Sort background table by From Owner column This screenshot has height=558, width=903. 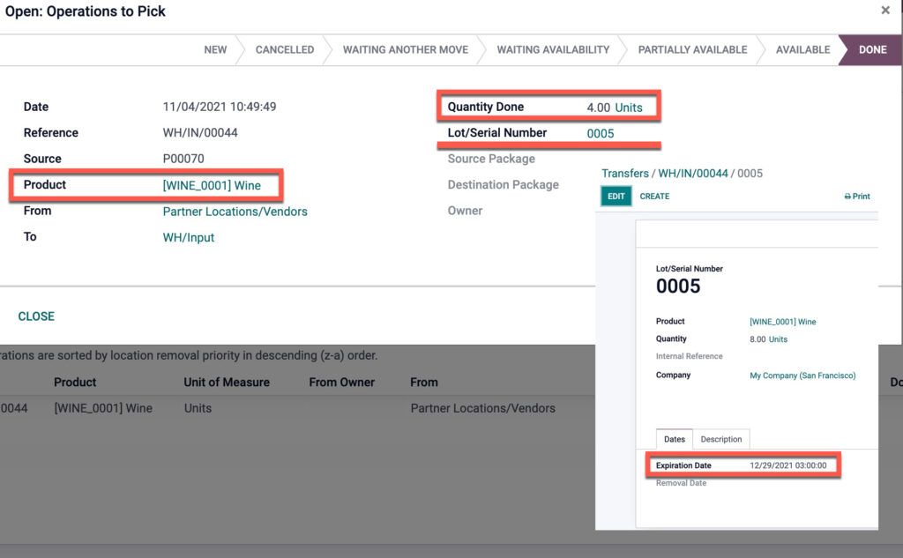(x=341, y=383)
